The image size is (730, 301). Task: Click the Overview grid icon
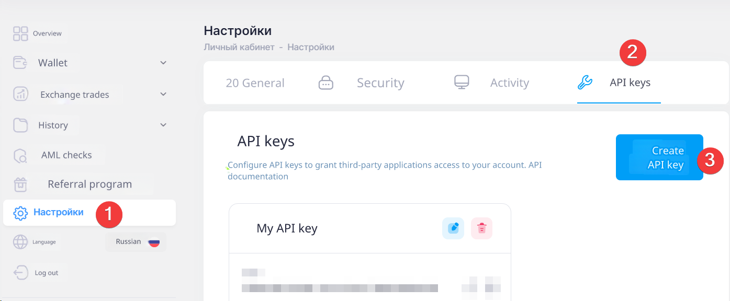point(20,33)
